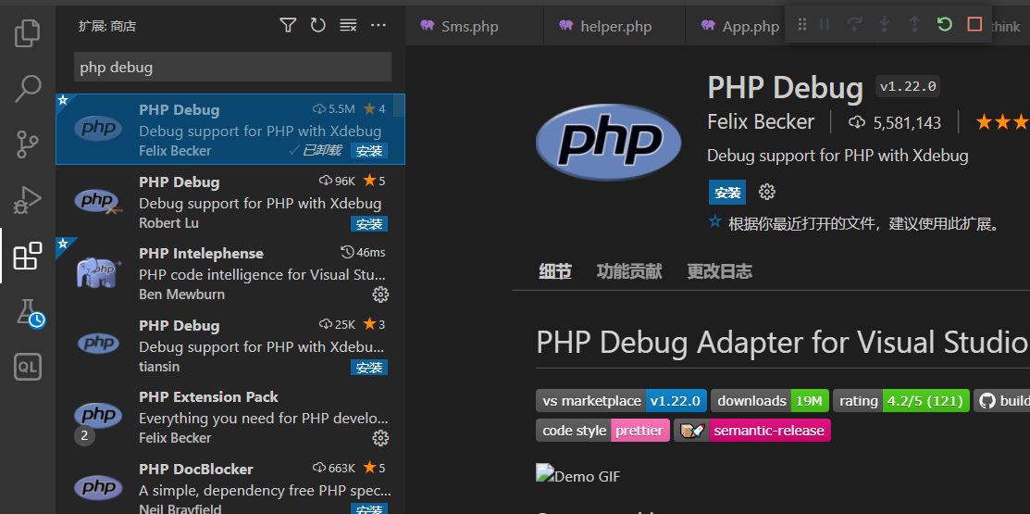Open the CodeQL (QL) view
The image size is (1030, 514).
(x=28, y=368)
